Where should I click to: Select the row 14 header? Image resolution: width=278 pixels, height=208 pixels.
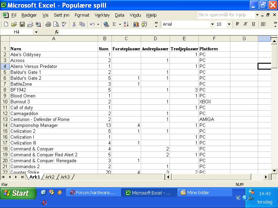point(5,125)
